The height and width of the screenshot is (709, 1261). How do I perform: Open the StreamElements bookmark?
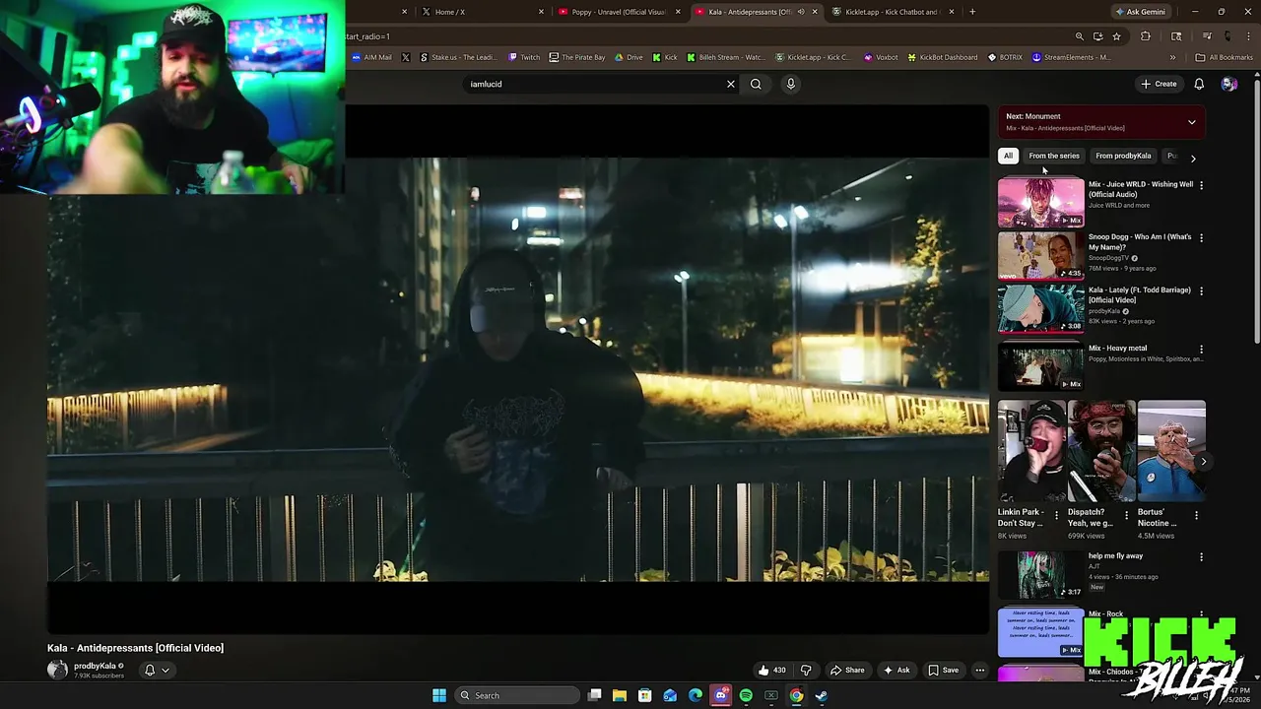pos(1071,57)
